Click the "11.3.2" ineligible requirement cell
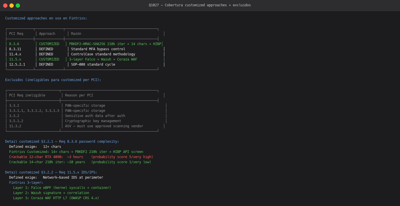This screenshot has height=206, width=400. coord(15,126)
